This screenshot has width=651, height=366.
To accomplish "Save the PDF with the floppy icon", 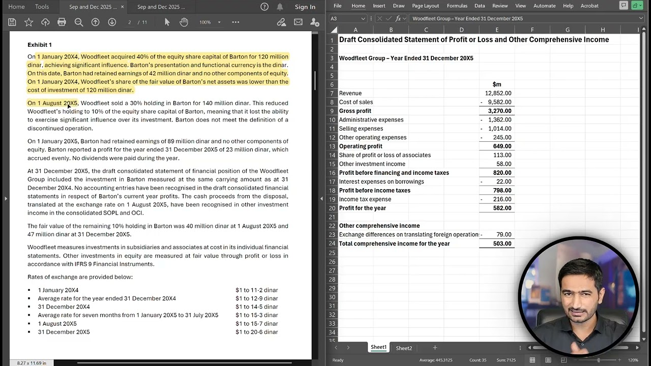I will [x=12, y=22].
